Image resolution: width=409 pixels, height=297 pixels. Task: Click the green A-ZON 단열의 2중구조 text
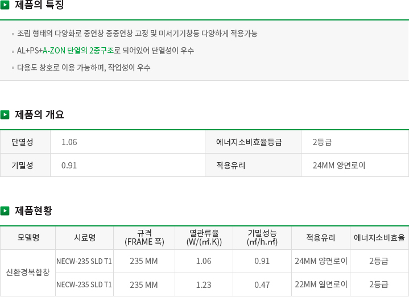click(x=79, y=51)
